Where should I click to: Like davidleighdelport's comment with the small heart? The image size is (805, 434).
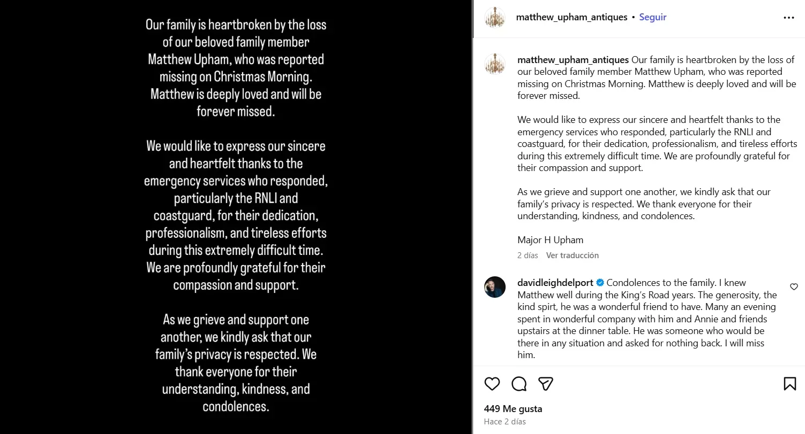(794, 287)
